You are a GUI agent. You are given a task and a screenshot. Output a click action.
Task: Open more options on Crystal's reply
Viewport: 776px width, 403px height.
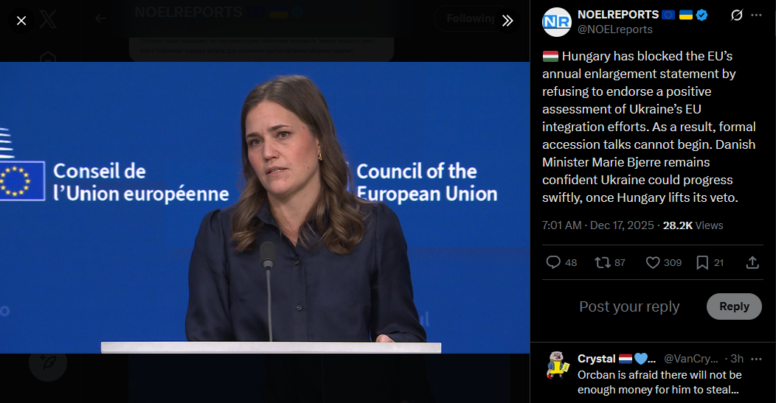tap(756, 359)
